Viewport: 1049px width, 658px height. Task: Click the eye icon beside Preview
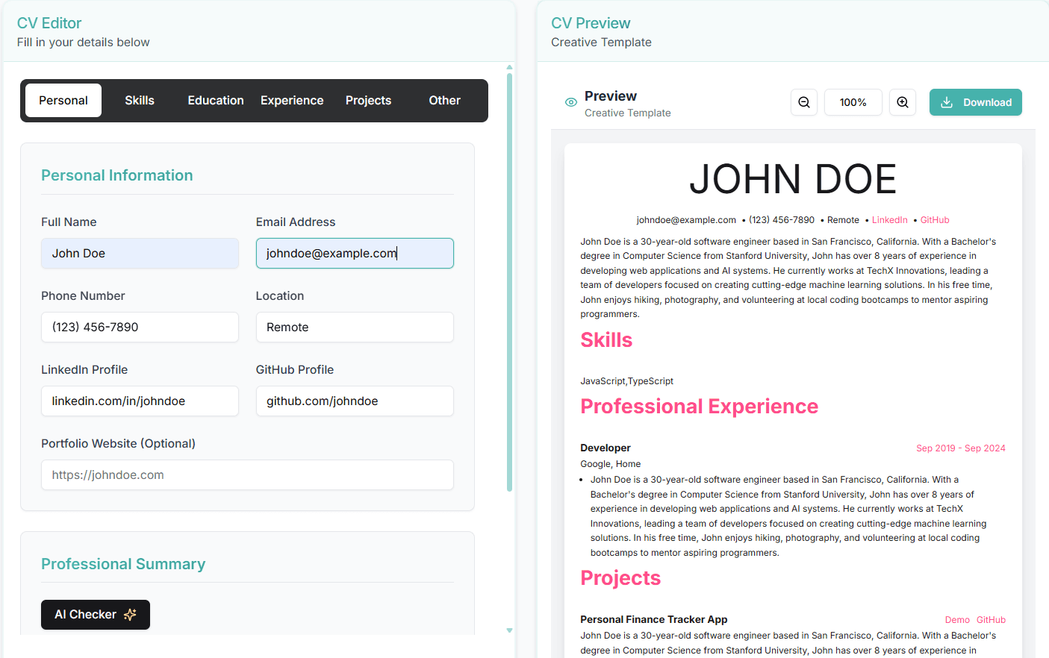point(571,102)
